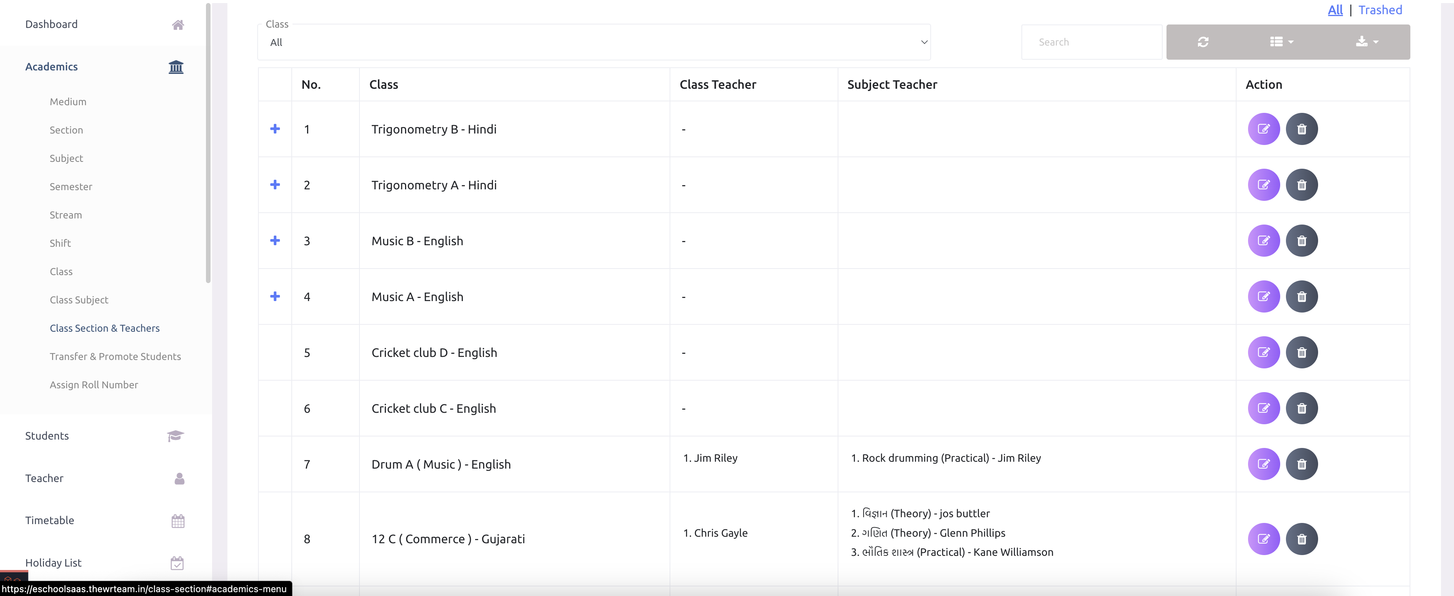Click the All tab link
The width and height of the screenshot is (1454, 596).
tap(1336, 10)
